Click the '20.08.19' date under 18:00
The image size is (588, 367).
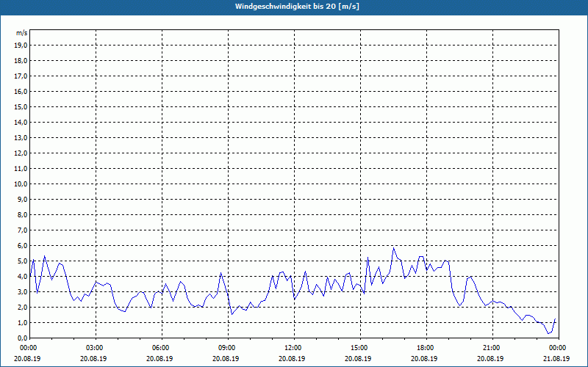click(425, 358)
